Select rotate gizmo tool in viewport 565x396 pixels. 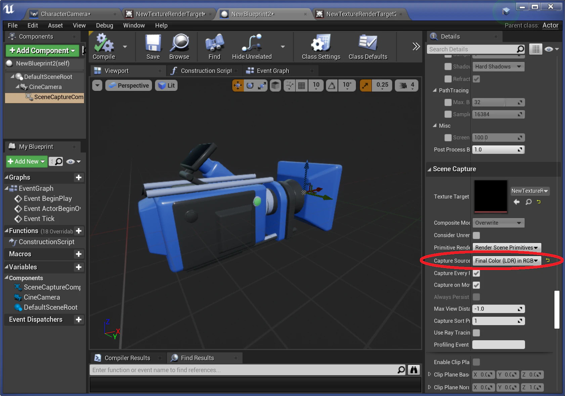click(x=250, y=86)
